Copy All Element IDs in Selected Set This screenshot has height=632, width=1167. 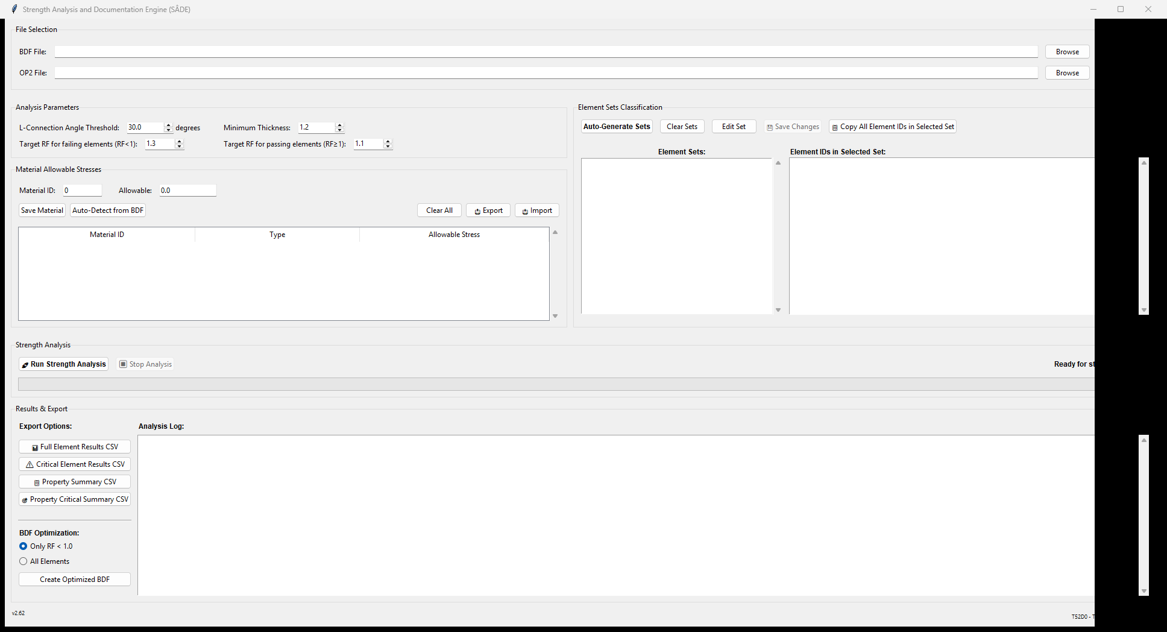[892, 126]
